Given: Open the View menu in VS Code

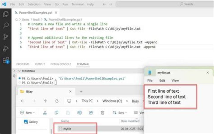Looking at the screenshot, I should [x=48, y=4].
